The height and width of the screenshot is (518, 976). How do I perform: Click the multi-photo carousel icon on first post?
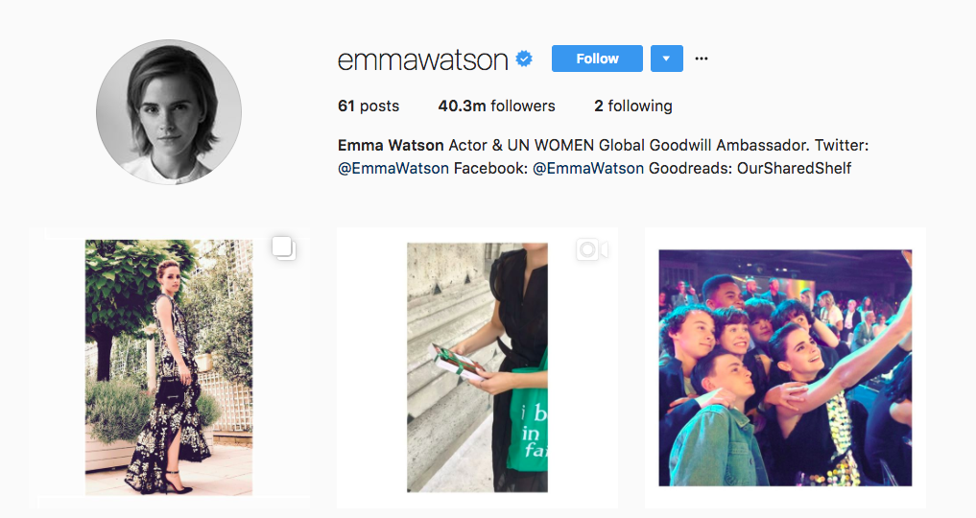click(x=284, y=248)
